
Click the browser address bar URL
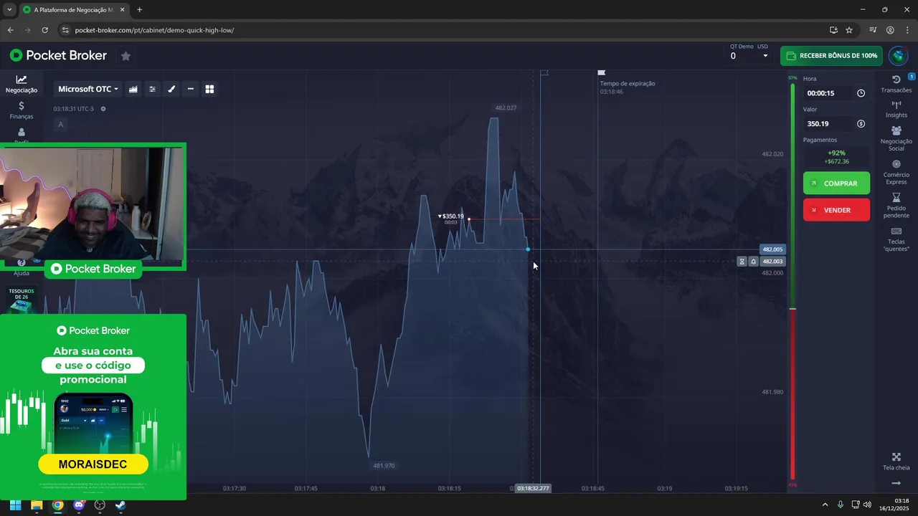(x=154, y=30)
